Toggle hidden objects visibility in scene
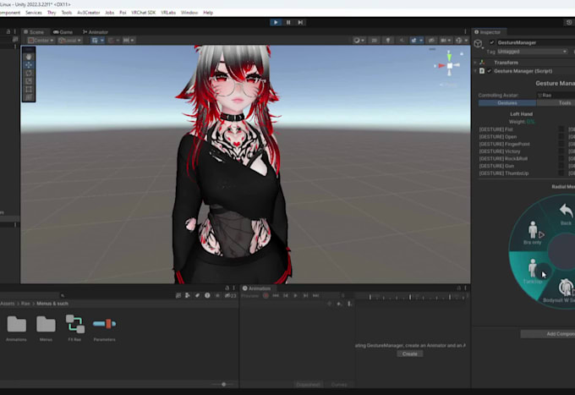 [x=431, y=41]
